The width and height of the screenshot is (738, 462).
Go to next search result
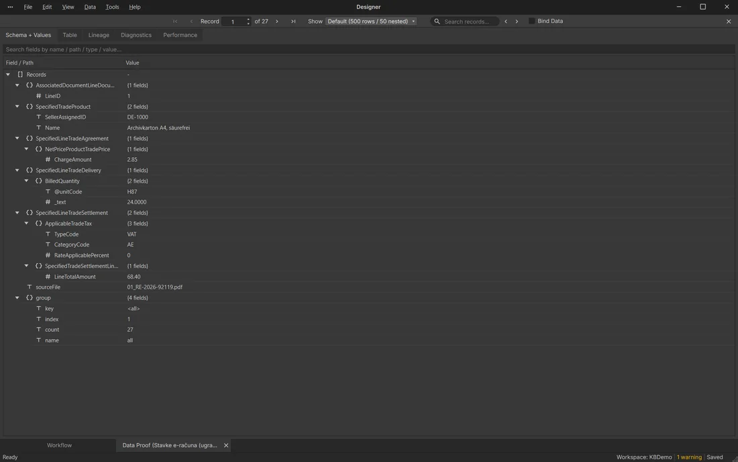[517, 21]
